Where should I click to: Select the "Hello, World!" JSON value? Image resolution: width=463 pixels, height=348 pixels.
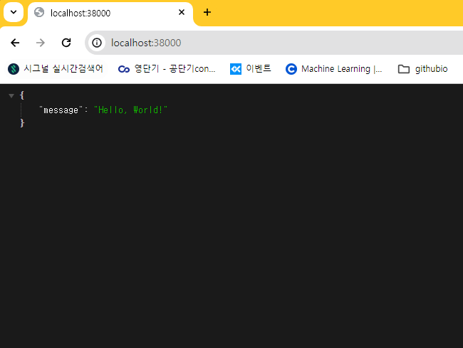click(x=130, y=110)
